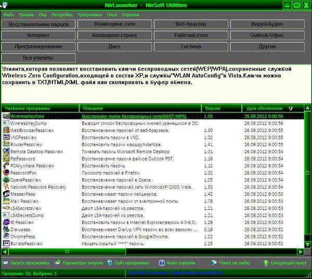Click the Сайт программы globe icon
Viewport: 312px width, 279px height.
click(x=109, y=263)
